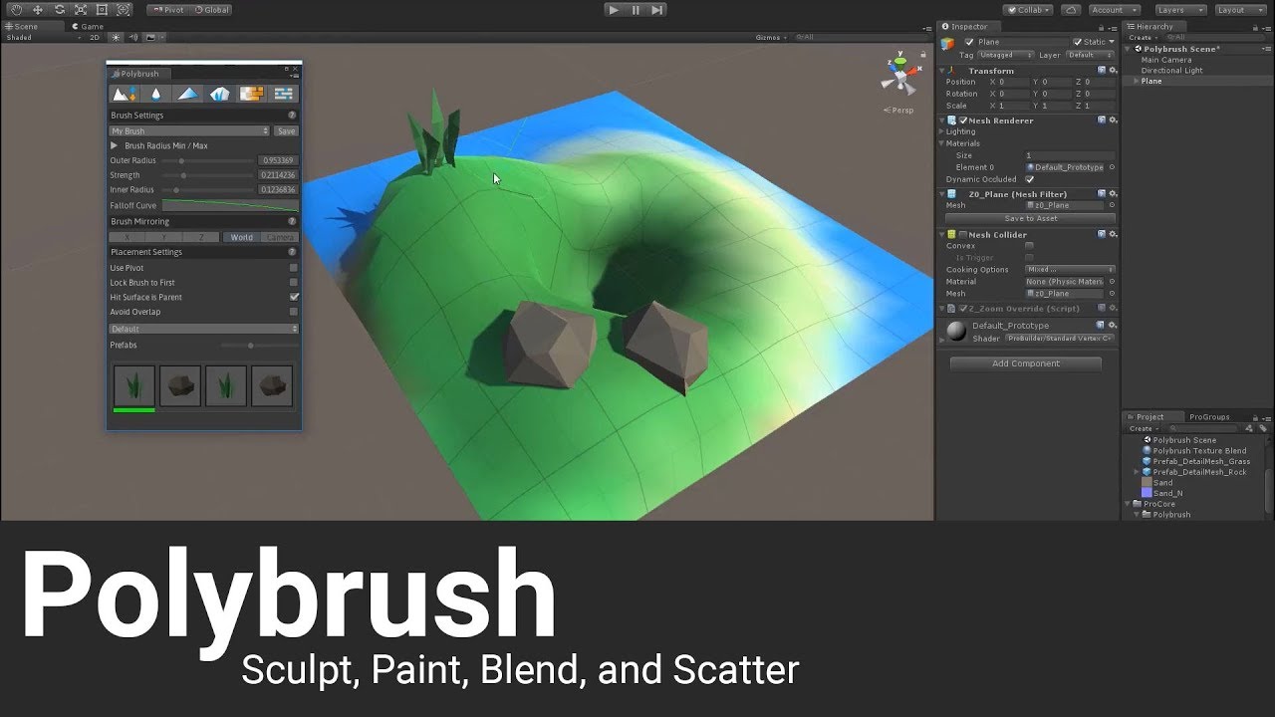Image resolution: width=1275 pixels, height=717 pixels.
Task: Toggle Pivot handle position button
Action: [169, 10]
